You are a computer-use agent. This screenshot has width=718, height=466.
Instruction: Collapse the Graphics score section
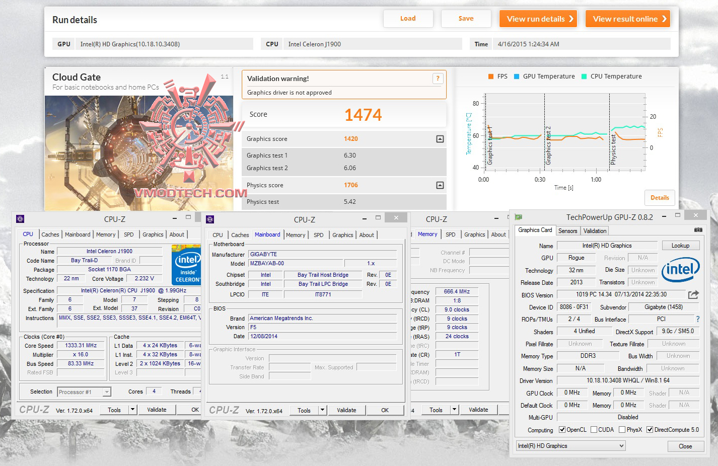click(x=440, y=139)
